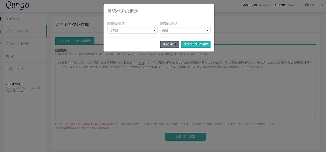Click the 言語ペアの指定 button below the text area
326x152 pixels.
(x=186, y=137)
